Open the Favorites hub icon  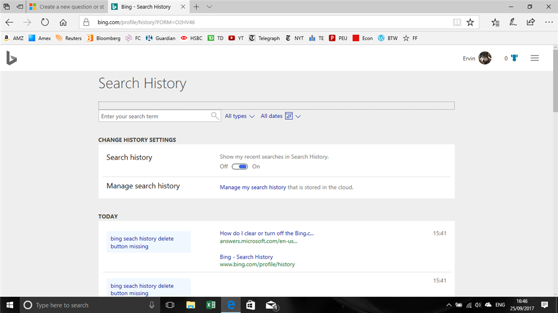click(495, 22)
